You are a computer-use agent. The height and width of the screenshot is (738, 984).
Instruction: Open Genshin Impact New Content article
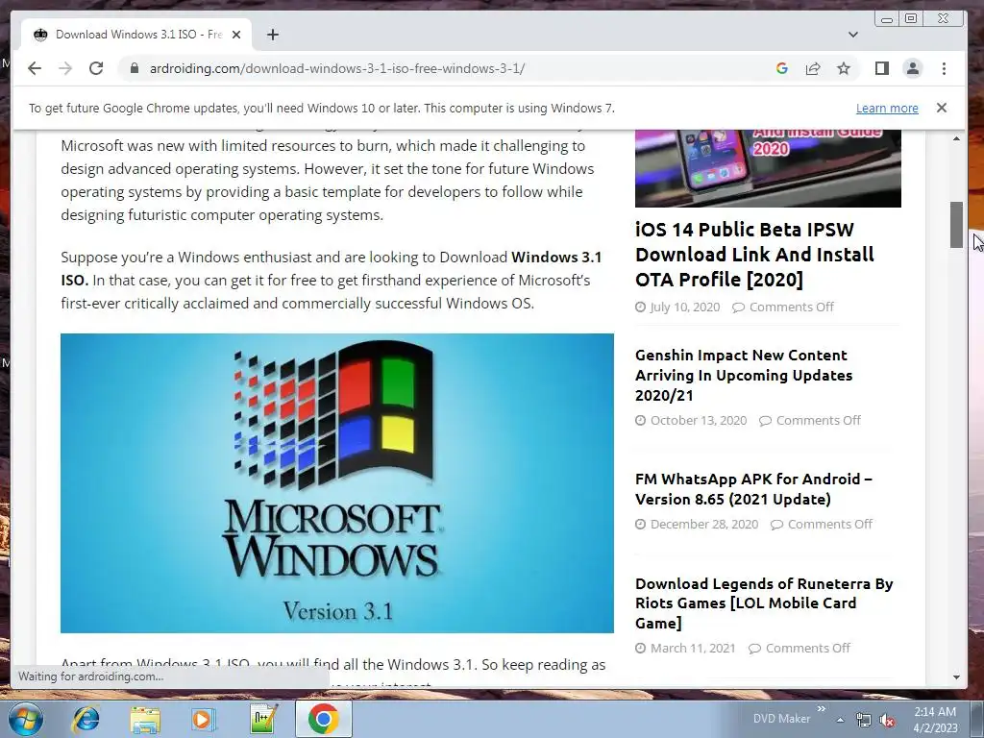coord(744,375)
